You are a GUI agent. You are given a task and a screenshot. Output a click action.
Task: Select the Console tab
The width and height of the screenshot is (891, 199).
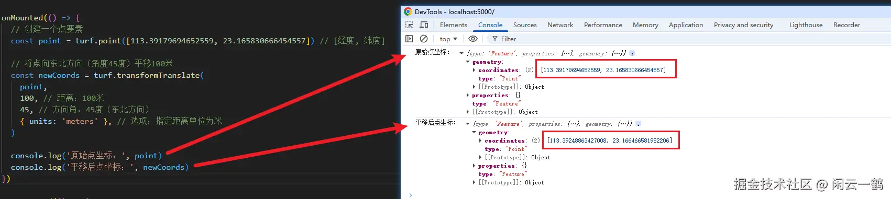click(x=490, y=25)
